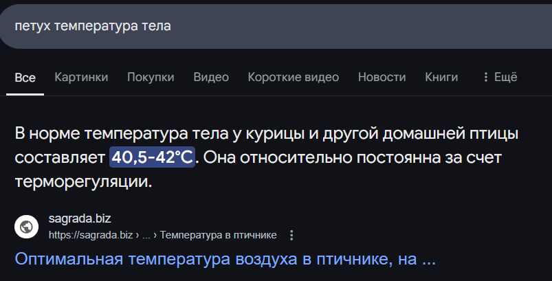Open three-dot options beside sagrada.biz result
552x281 pixels.
[x=291, y=235]
